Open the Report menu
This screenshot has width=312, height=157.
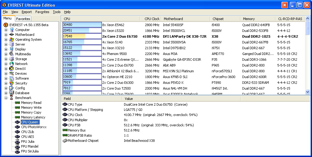click(x=27, y=12)
